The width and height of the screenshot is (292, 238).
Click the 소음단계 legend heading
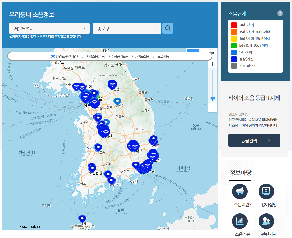click(x=237, y=14)
